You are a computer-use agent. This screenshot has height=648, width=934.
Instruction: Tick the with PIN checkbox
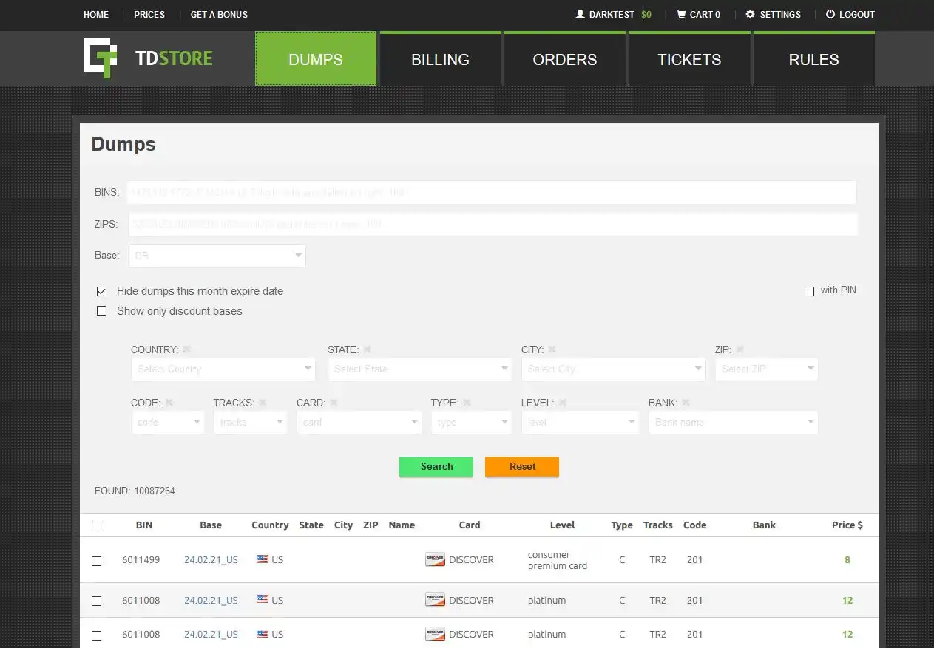coord(809,291)
